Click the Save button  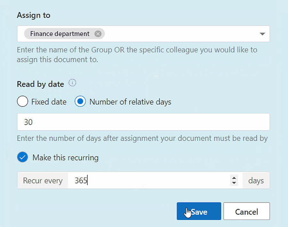tap(199, 211)
